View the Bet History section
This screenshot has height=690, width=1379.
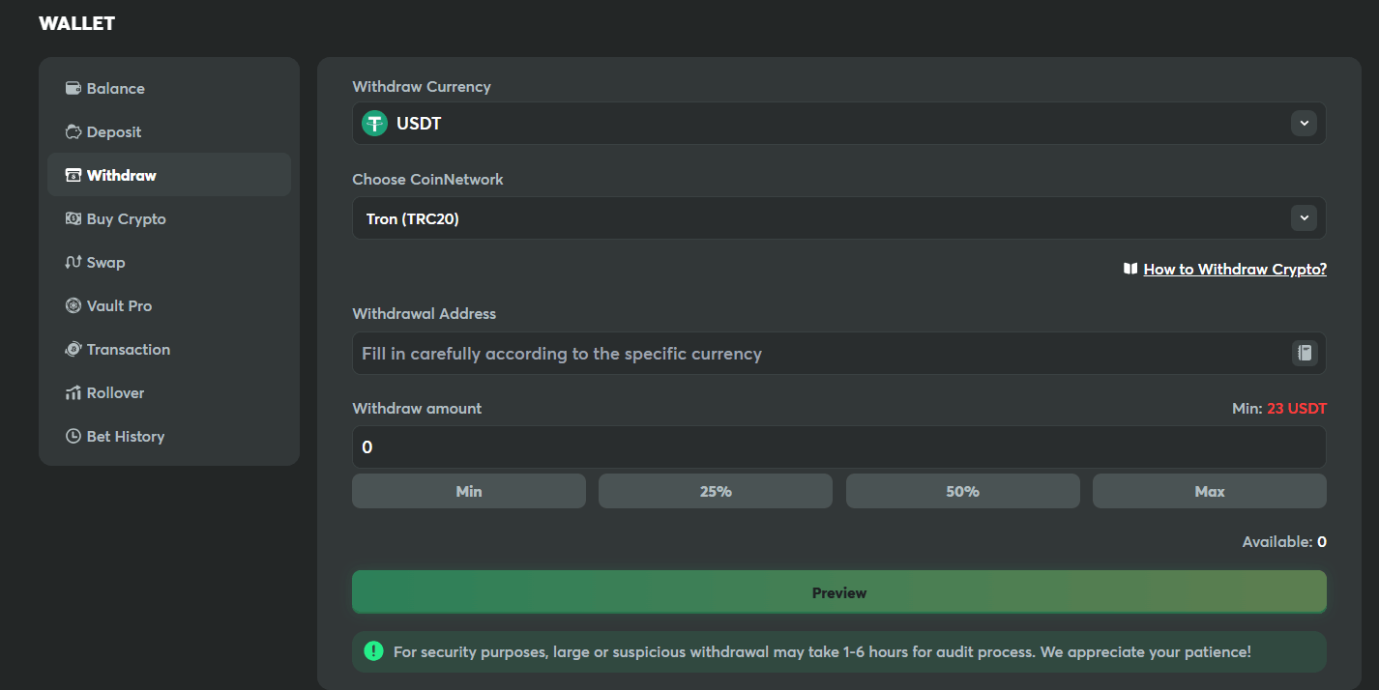click(x=169, y=436)
